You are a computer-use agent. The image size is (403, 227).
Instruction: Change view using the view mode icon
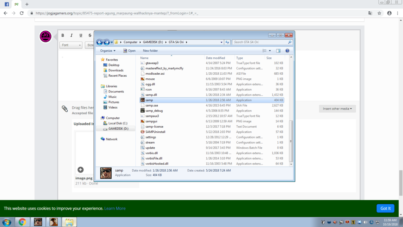pos(264,51)
